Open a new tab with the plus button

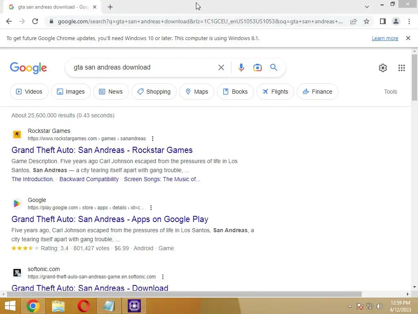coord(110,7)
